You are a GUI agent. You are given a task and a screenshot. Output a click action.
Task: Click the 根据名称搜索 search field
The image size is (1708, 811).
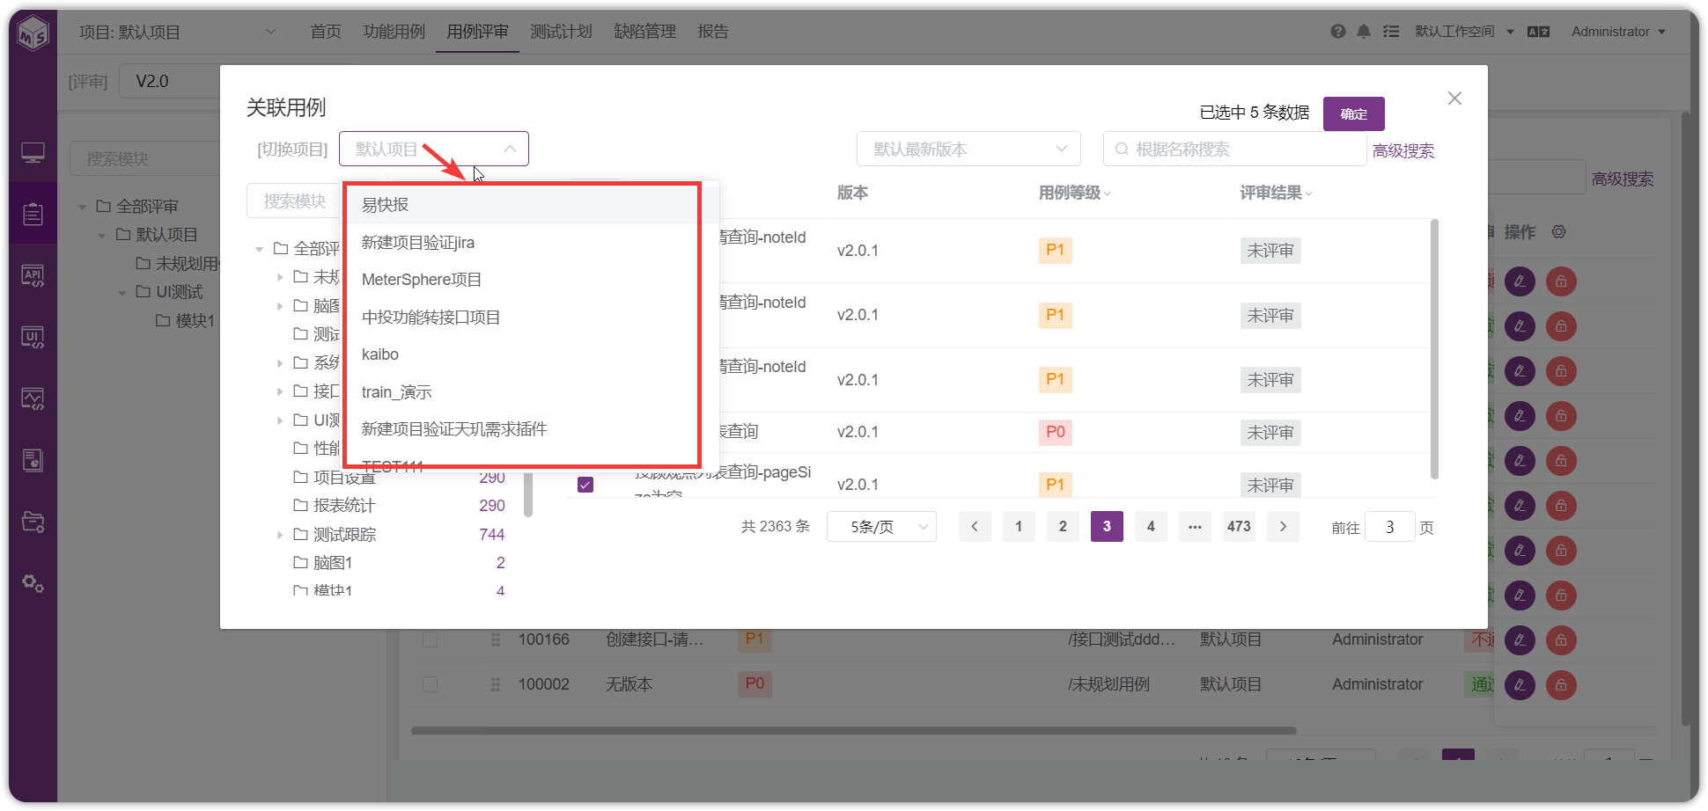[x=1234, y=150]
